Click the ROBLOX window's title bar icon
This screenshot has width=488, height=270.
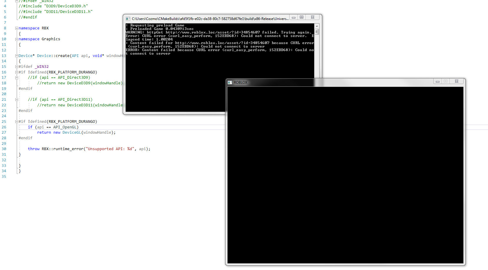click(x=230, y=83)
